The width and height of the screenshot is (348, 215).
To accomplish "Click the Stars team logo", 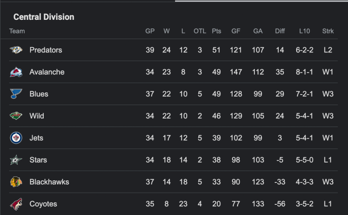I will point(16,160).
